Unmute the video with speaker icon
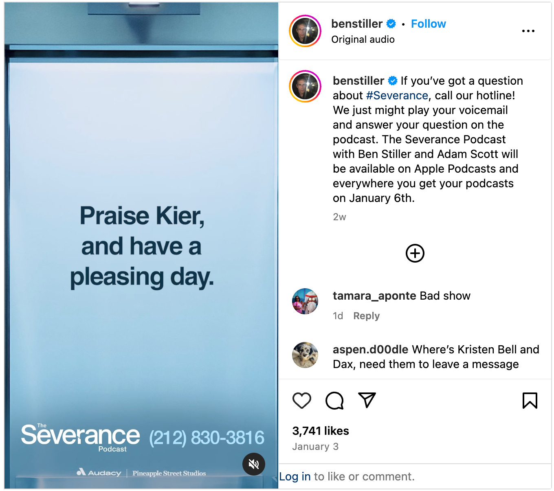Image resolution: width=554 pixels, height=491 pixels. [x=254, y=464]
